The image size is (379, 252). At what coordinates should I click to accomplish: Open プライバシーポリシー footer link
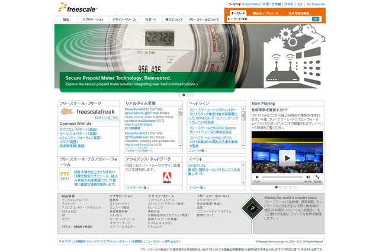click(117, 241)
